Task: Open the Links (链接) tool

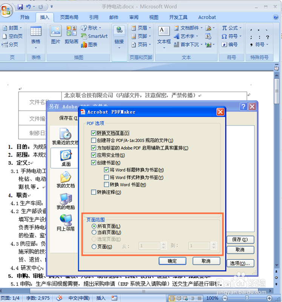Action: coord(119,38)
